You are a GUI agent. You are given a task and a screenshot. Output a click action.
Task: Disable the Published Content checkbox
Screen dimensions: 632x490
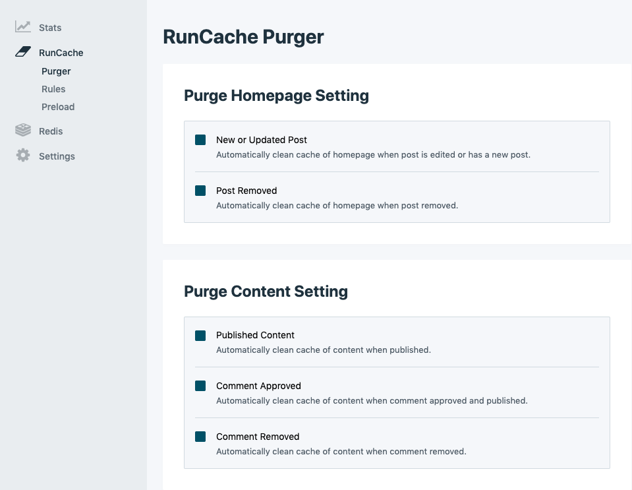point(200,335)
